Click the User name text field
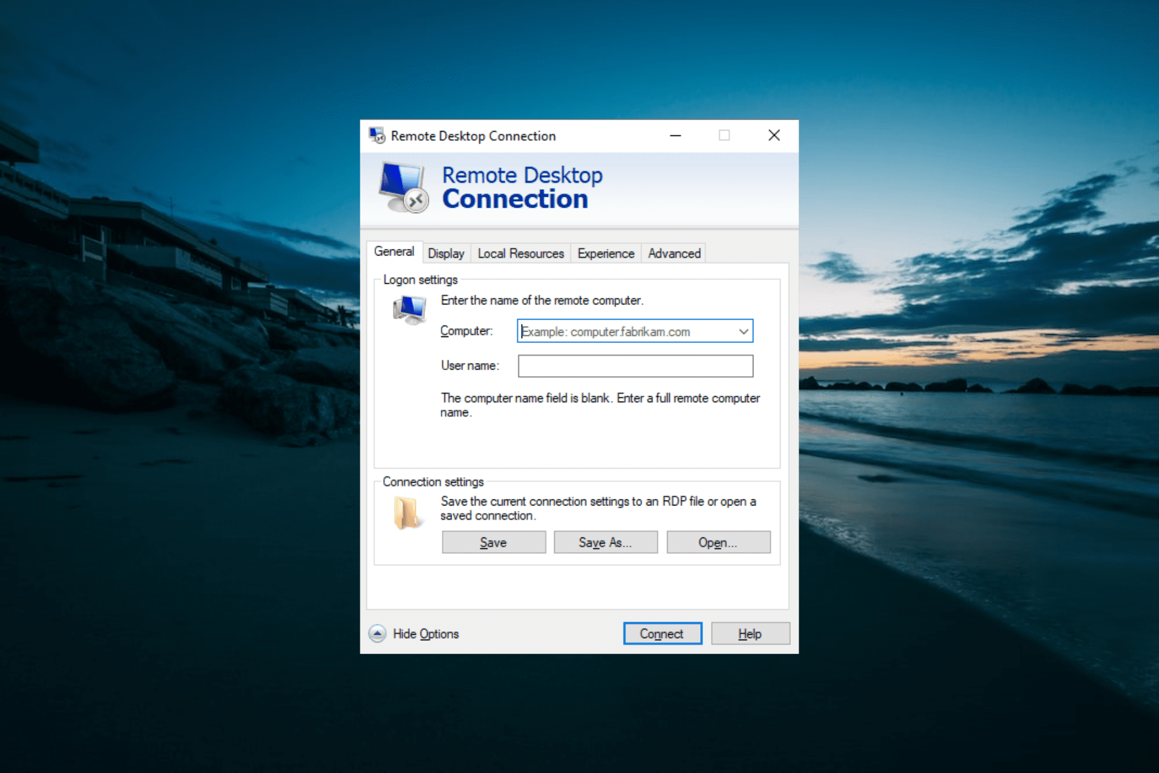 636,366
